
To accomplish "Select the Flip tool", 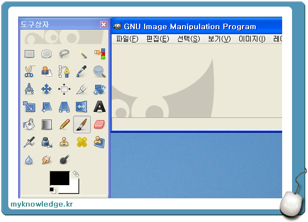I will 82,107.
